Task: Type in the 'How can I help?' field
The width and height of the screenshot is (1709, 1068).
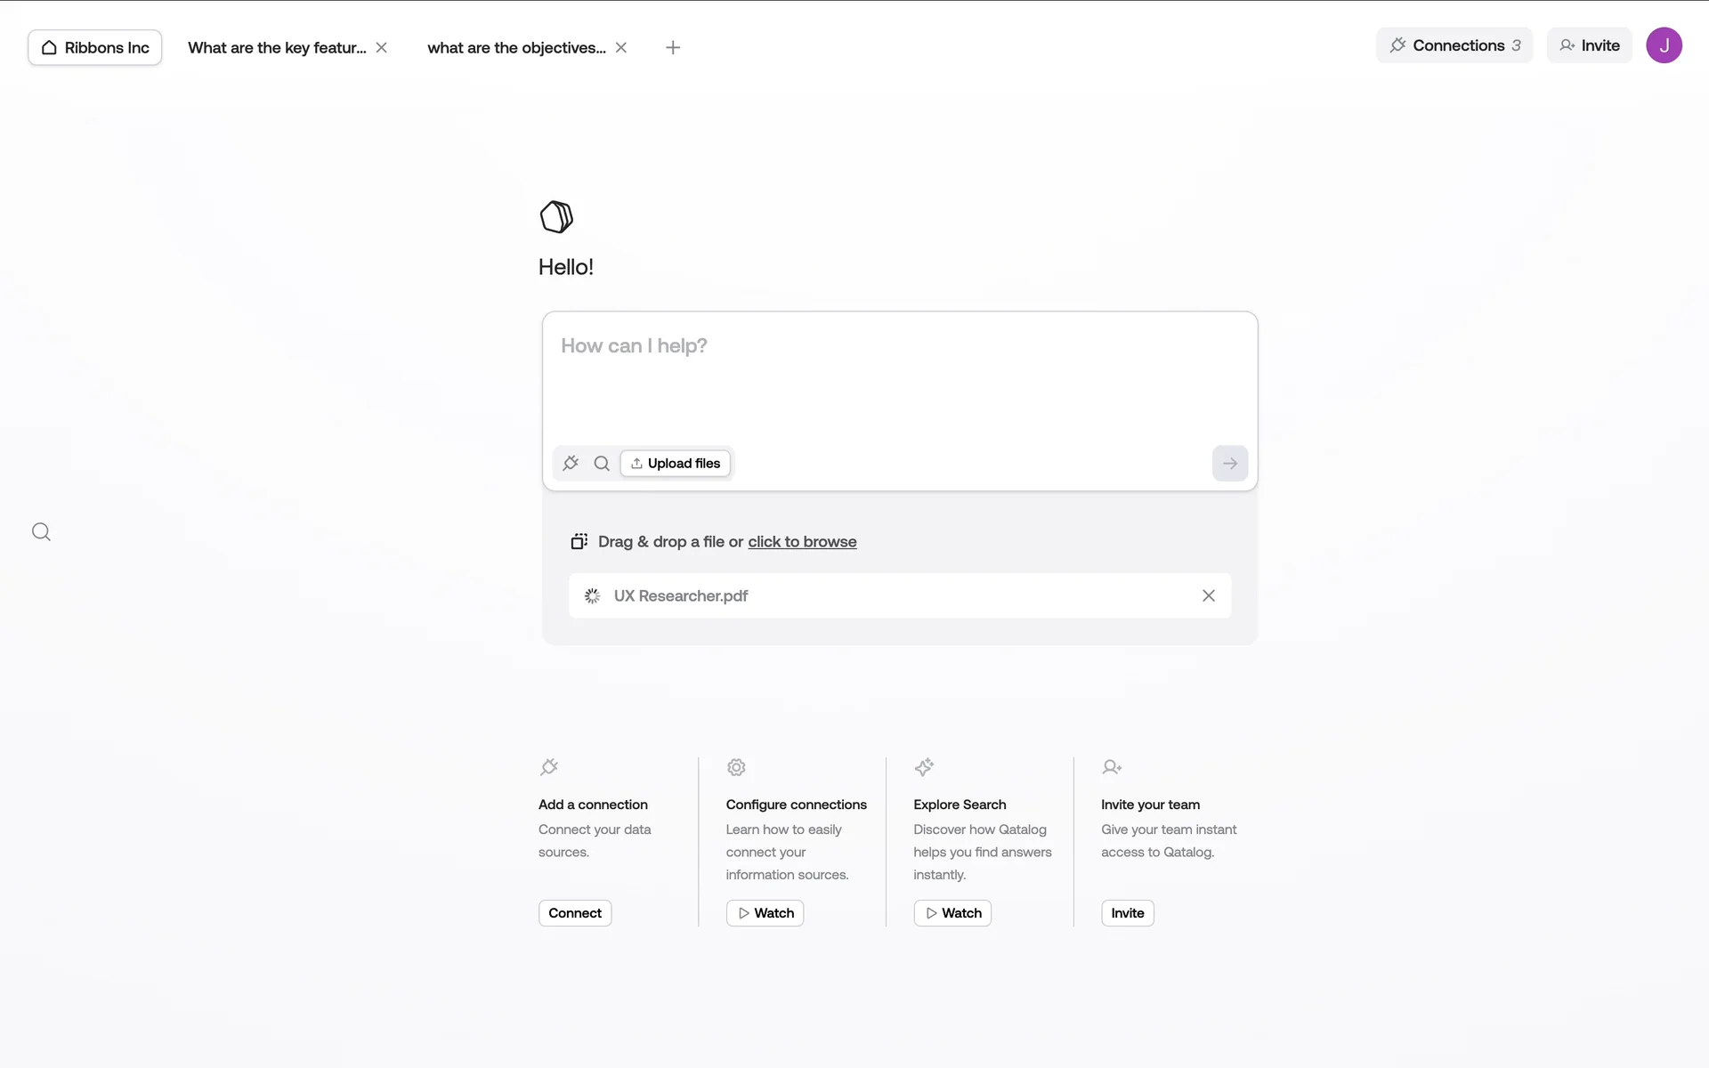Action: (899, 374)
